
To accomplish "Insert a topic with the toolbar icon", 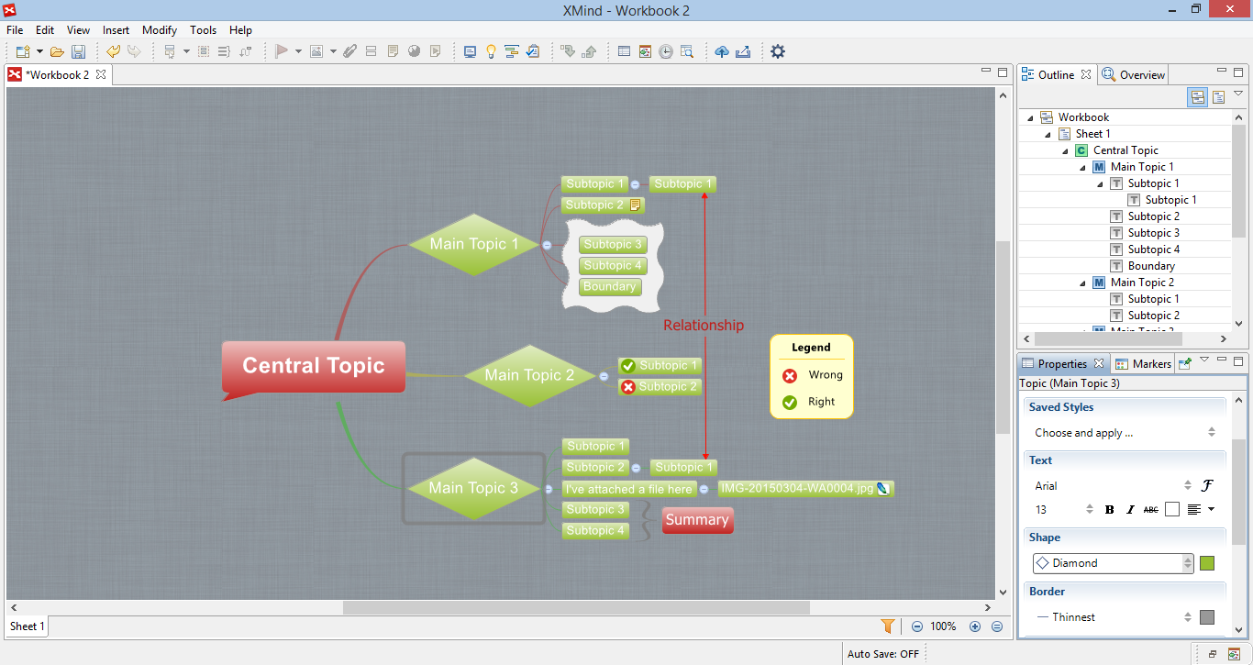I will pyautogui.click(x=170, y=52).
